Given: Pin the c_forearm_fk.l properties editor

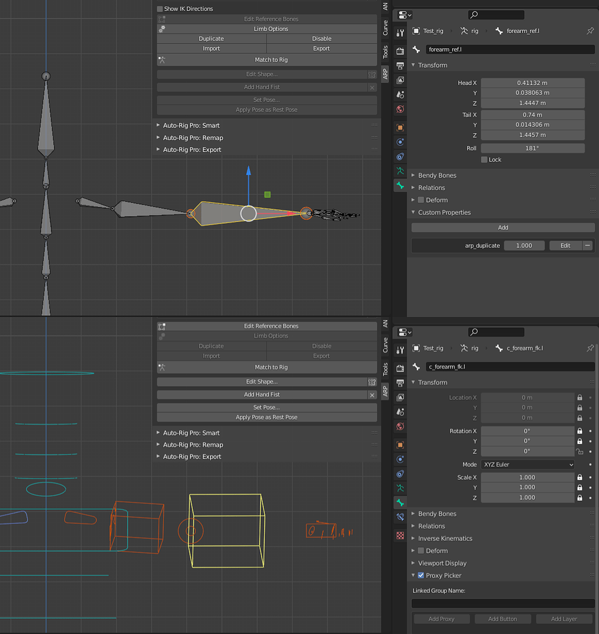Looking at the screenshot, I should point(590,348).
